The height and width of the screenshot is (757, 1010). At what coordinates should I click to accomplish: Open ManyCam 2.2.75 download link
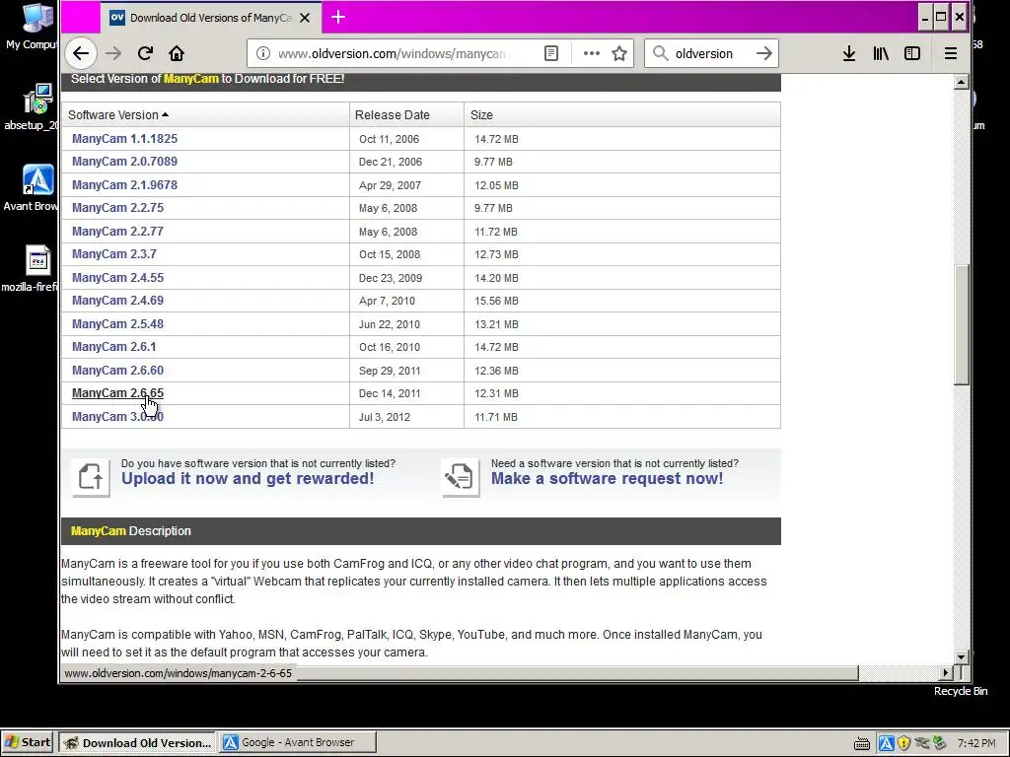pyautogui.click(x=118, y=208)
